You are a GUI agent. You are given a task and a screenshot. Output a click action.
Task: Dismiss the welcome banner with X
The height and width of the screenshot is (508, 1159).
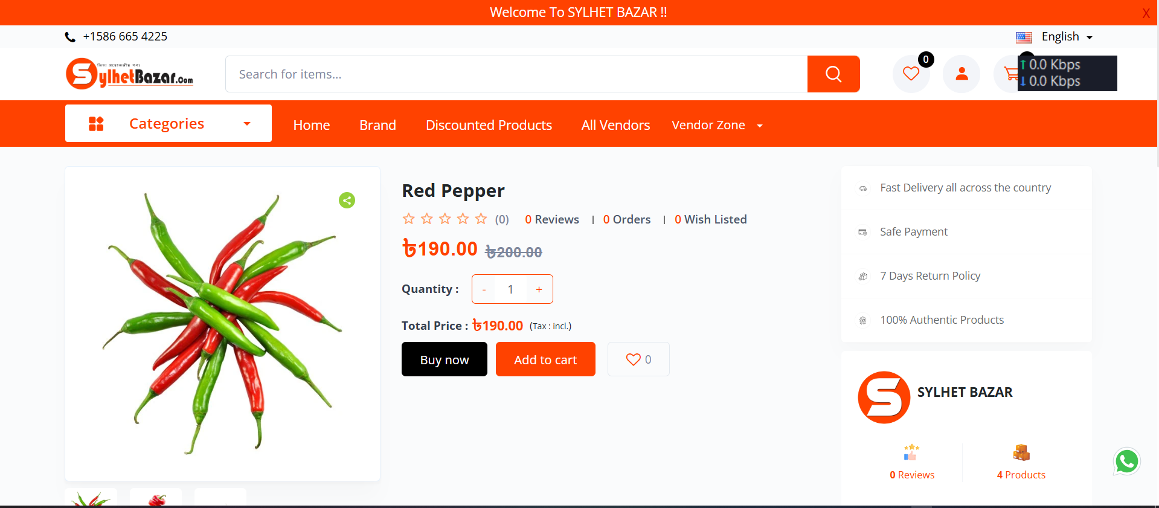(1146, 13)
